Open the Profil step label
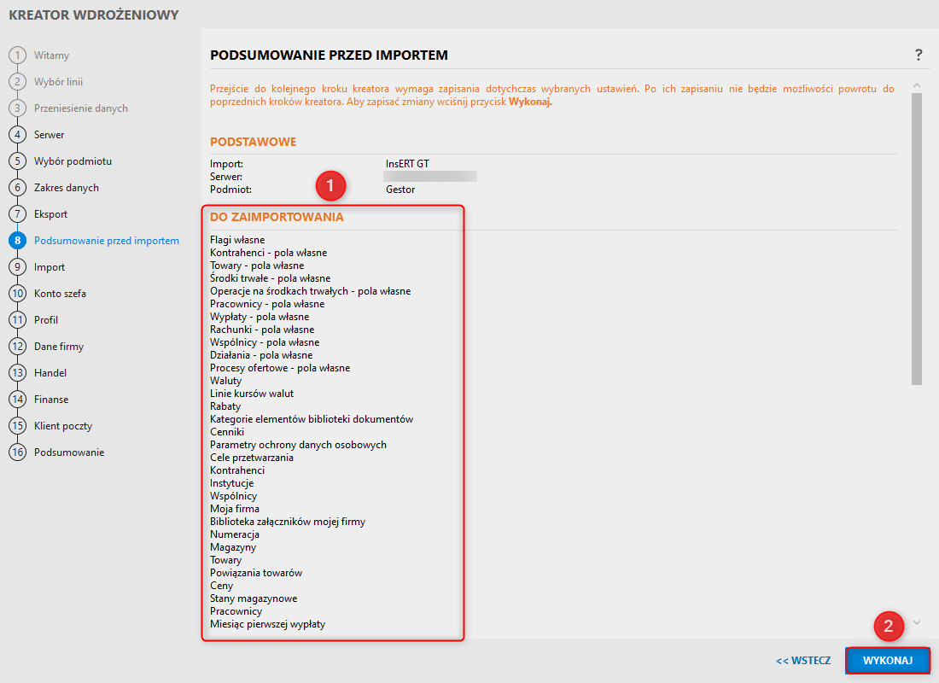Image resolution: width=939 pixels, height=683 pixels. tap(46, 319)
